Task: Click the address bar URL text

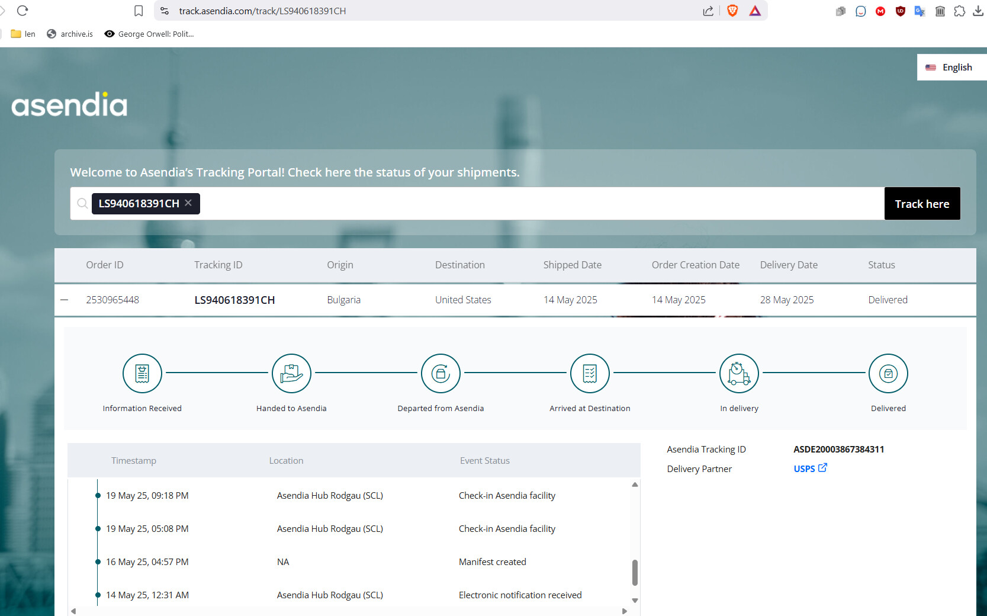Action: 262,11
